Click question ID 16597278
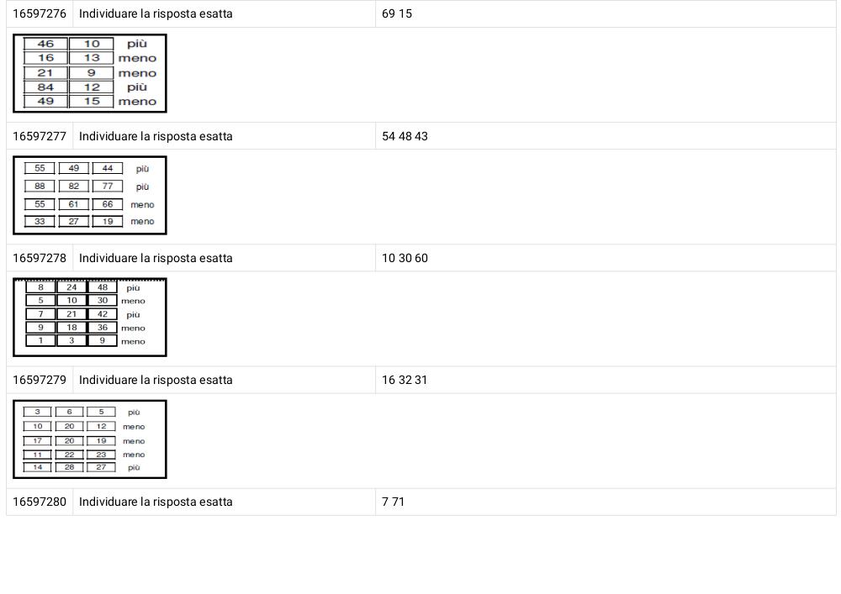The width and height of the screenshot is (841, 594). pyautogui.click(x=40, y=258)
